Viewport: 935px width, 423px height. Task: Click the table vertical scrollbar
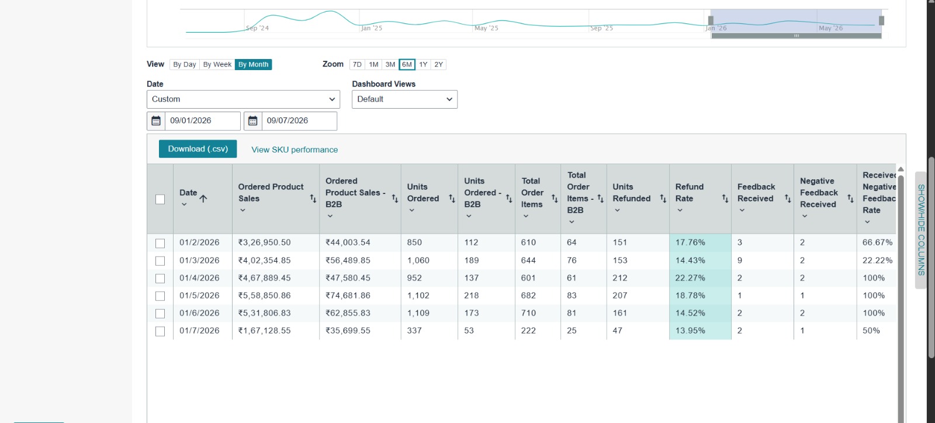[901, 298]
